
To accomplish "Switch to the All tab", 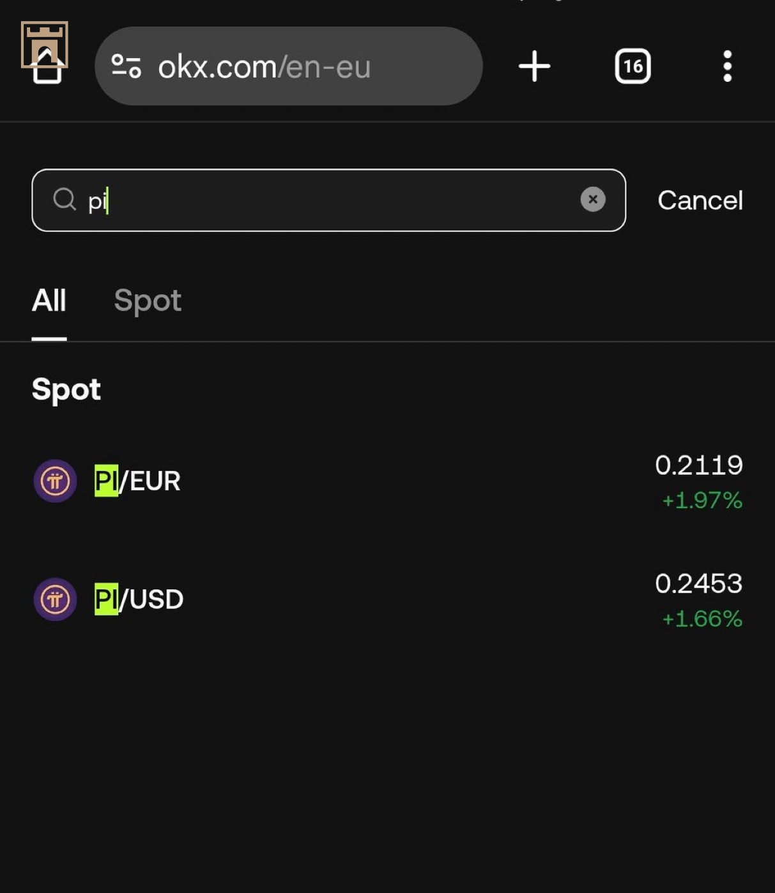I will point(49,300).
